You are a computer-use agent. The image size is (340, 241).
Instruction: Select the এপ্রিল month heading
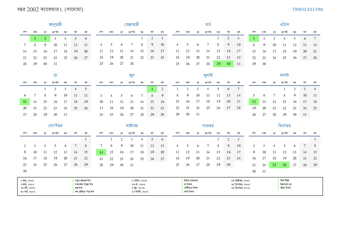[x=284, y=24]
